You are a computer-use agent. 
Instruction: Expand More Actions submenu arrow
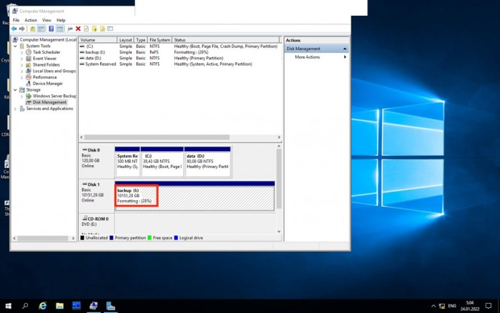tap(345, 57)
